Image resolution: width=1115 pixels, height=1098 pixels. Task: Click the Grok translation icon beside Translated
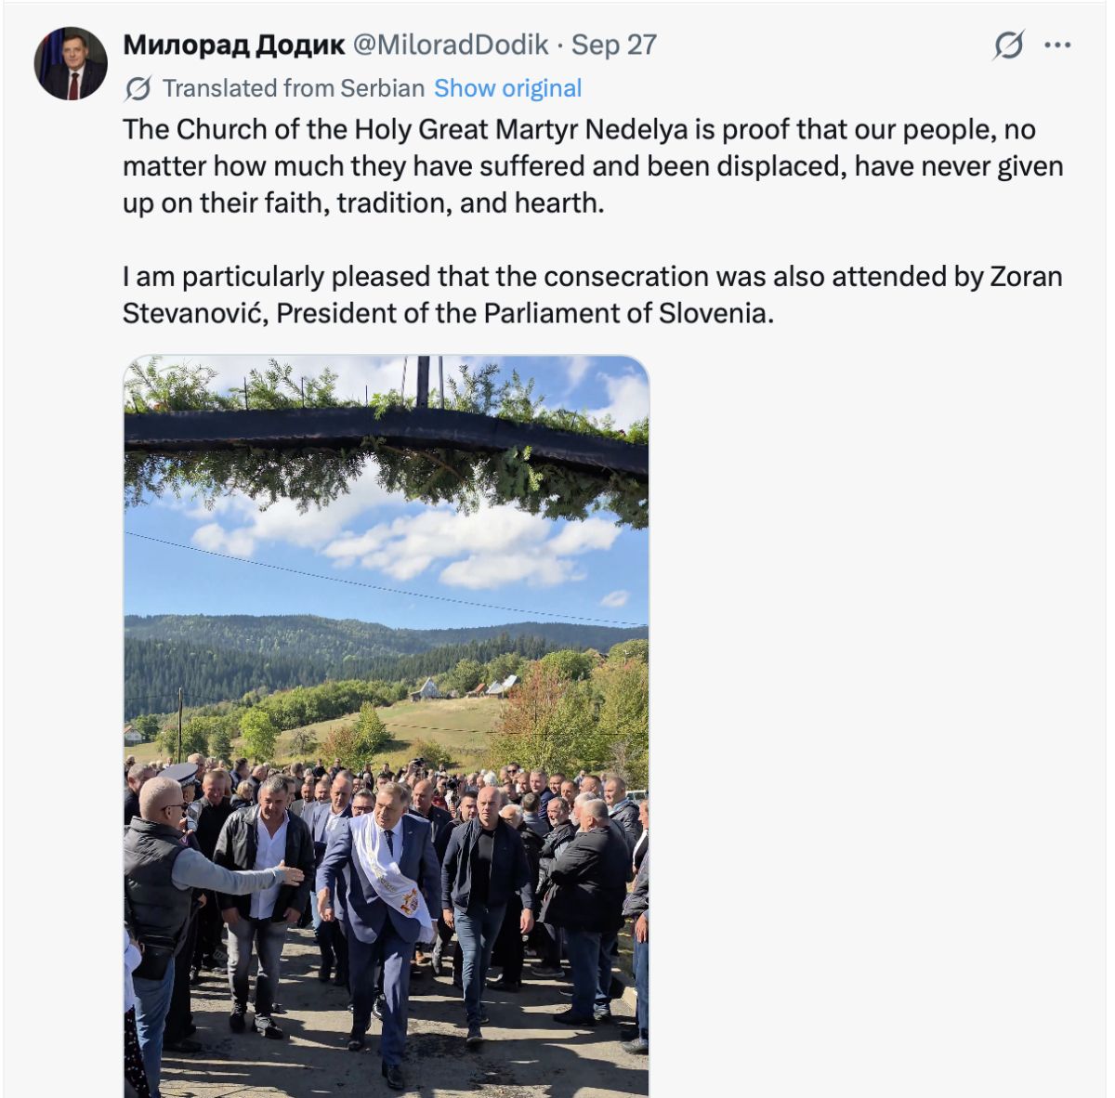138,89
